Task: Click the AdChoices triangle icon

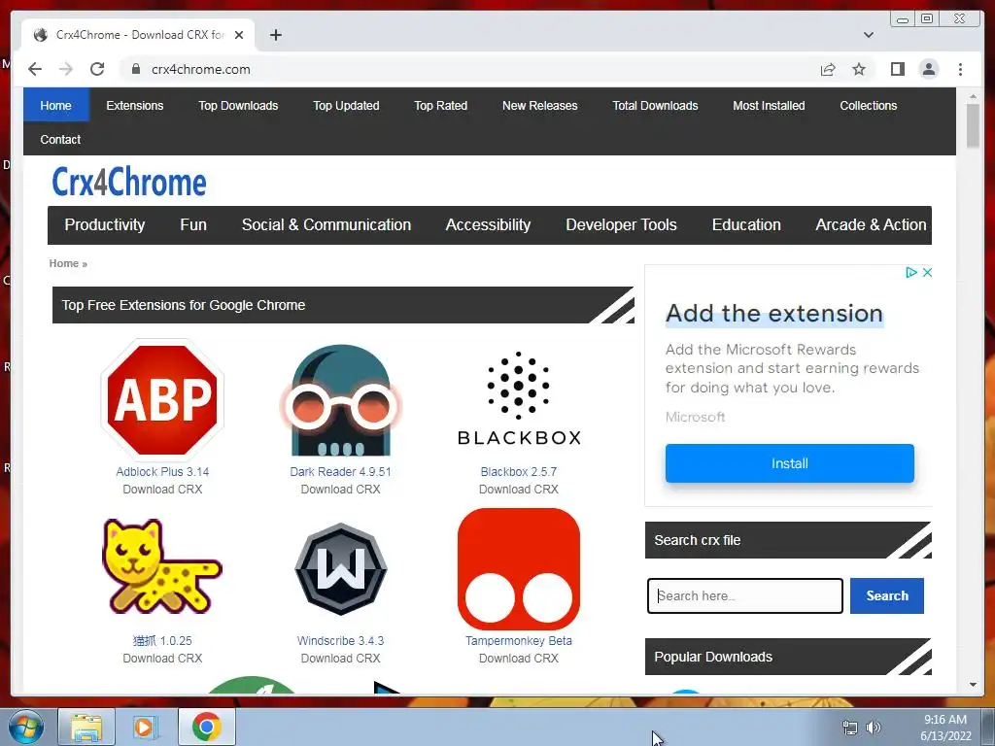Action: [x=911, y=272]
